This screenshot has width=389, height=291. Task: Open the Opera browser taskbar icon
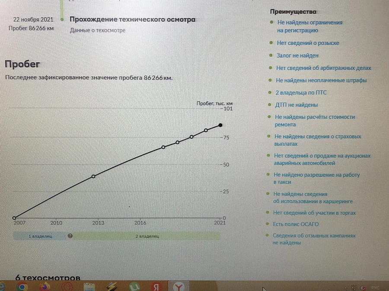(67, 287)
